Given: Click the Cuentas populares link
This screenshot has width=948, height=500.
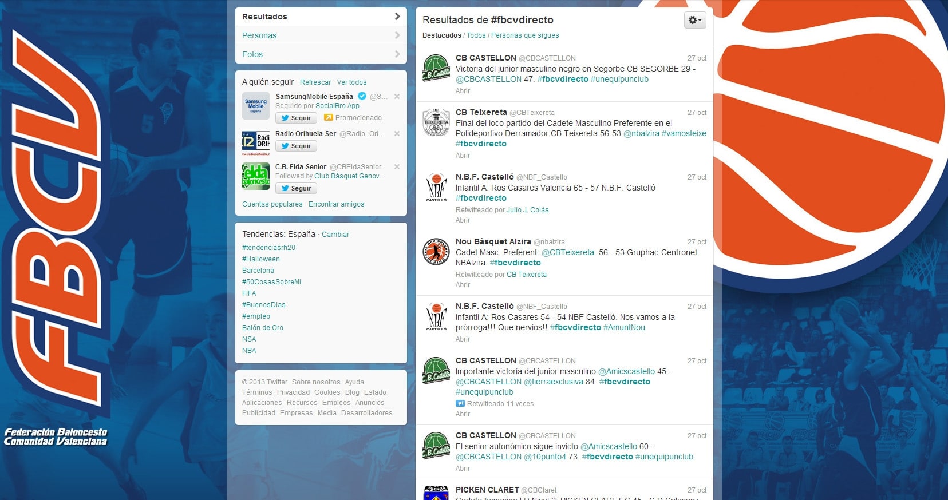Looking at the screenshot, I should pyautogui.click(x=272, y=204).
